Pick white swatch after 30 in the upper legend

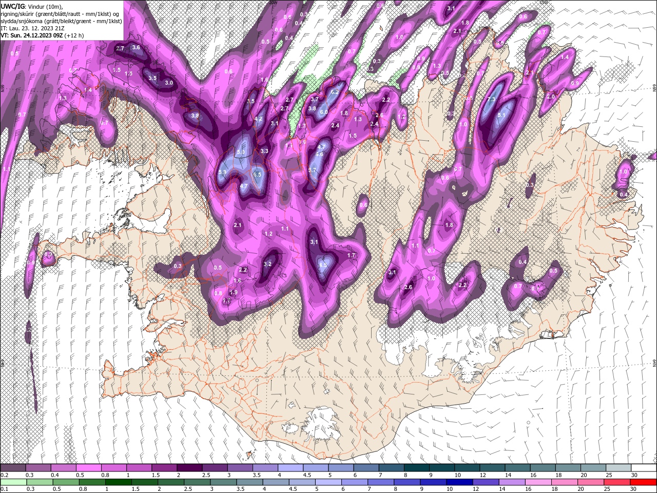644,468
